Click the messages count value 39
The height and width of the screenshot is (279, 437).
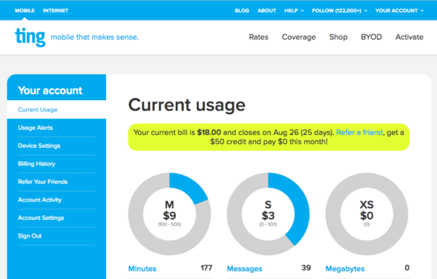[306, 268]
